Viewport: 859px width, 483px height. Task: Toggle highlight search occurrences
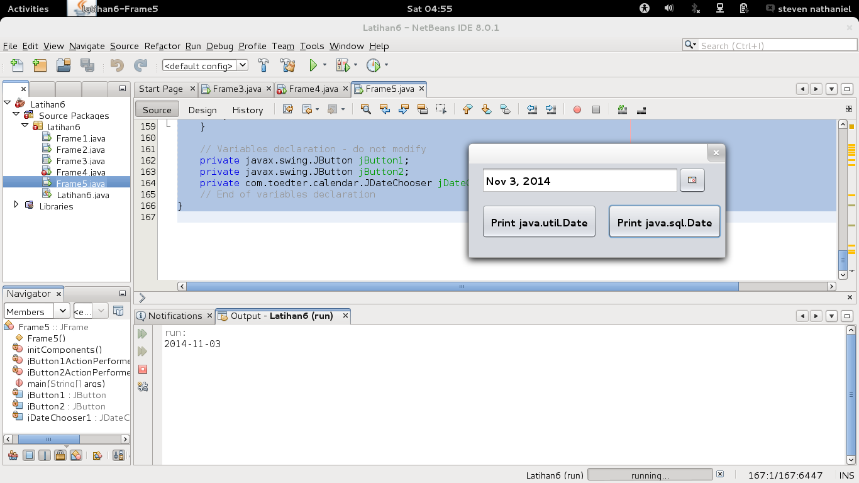pos(422,109)
